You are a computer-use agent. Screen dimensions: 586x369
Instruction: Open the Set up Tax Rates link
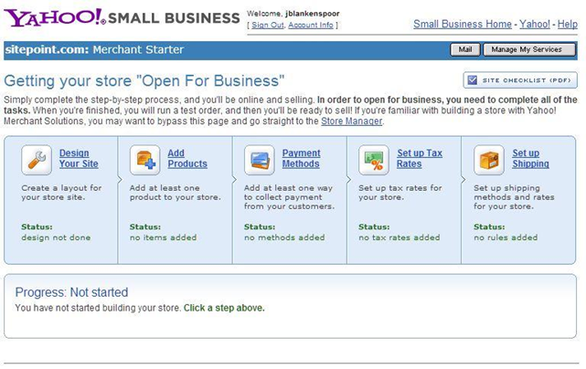(420, 159)
